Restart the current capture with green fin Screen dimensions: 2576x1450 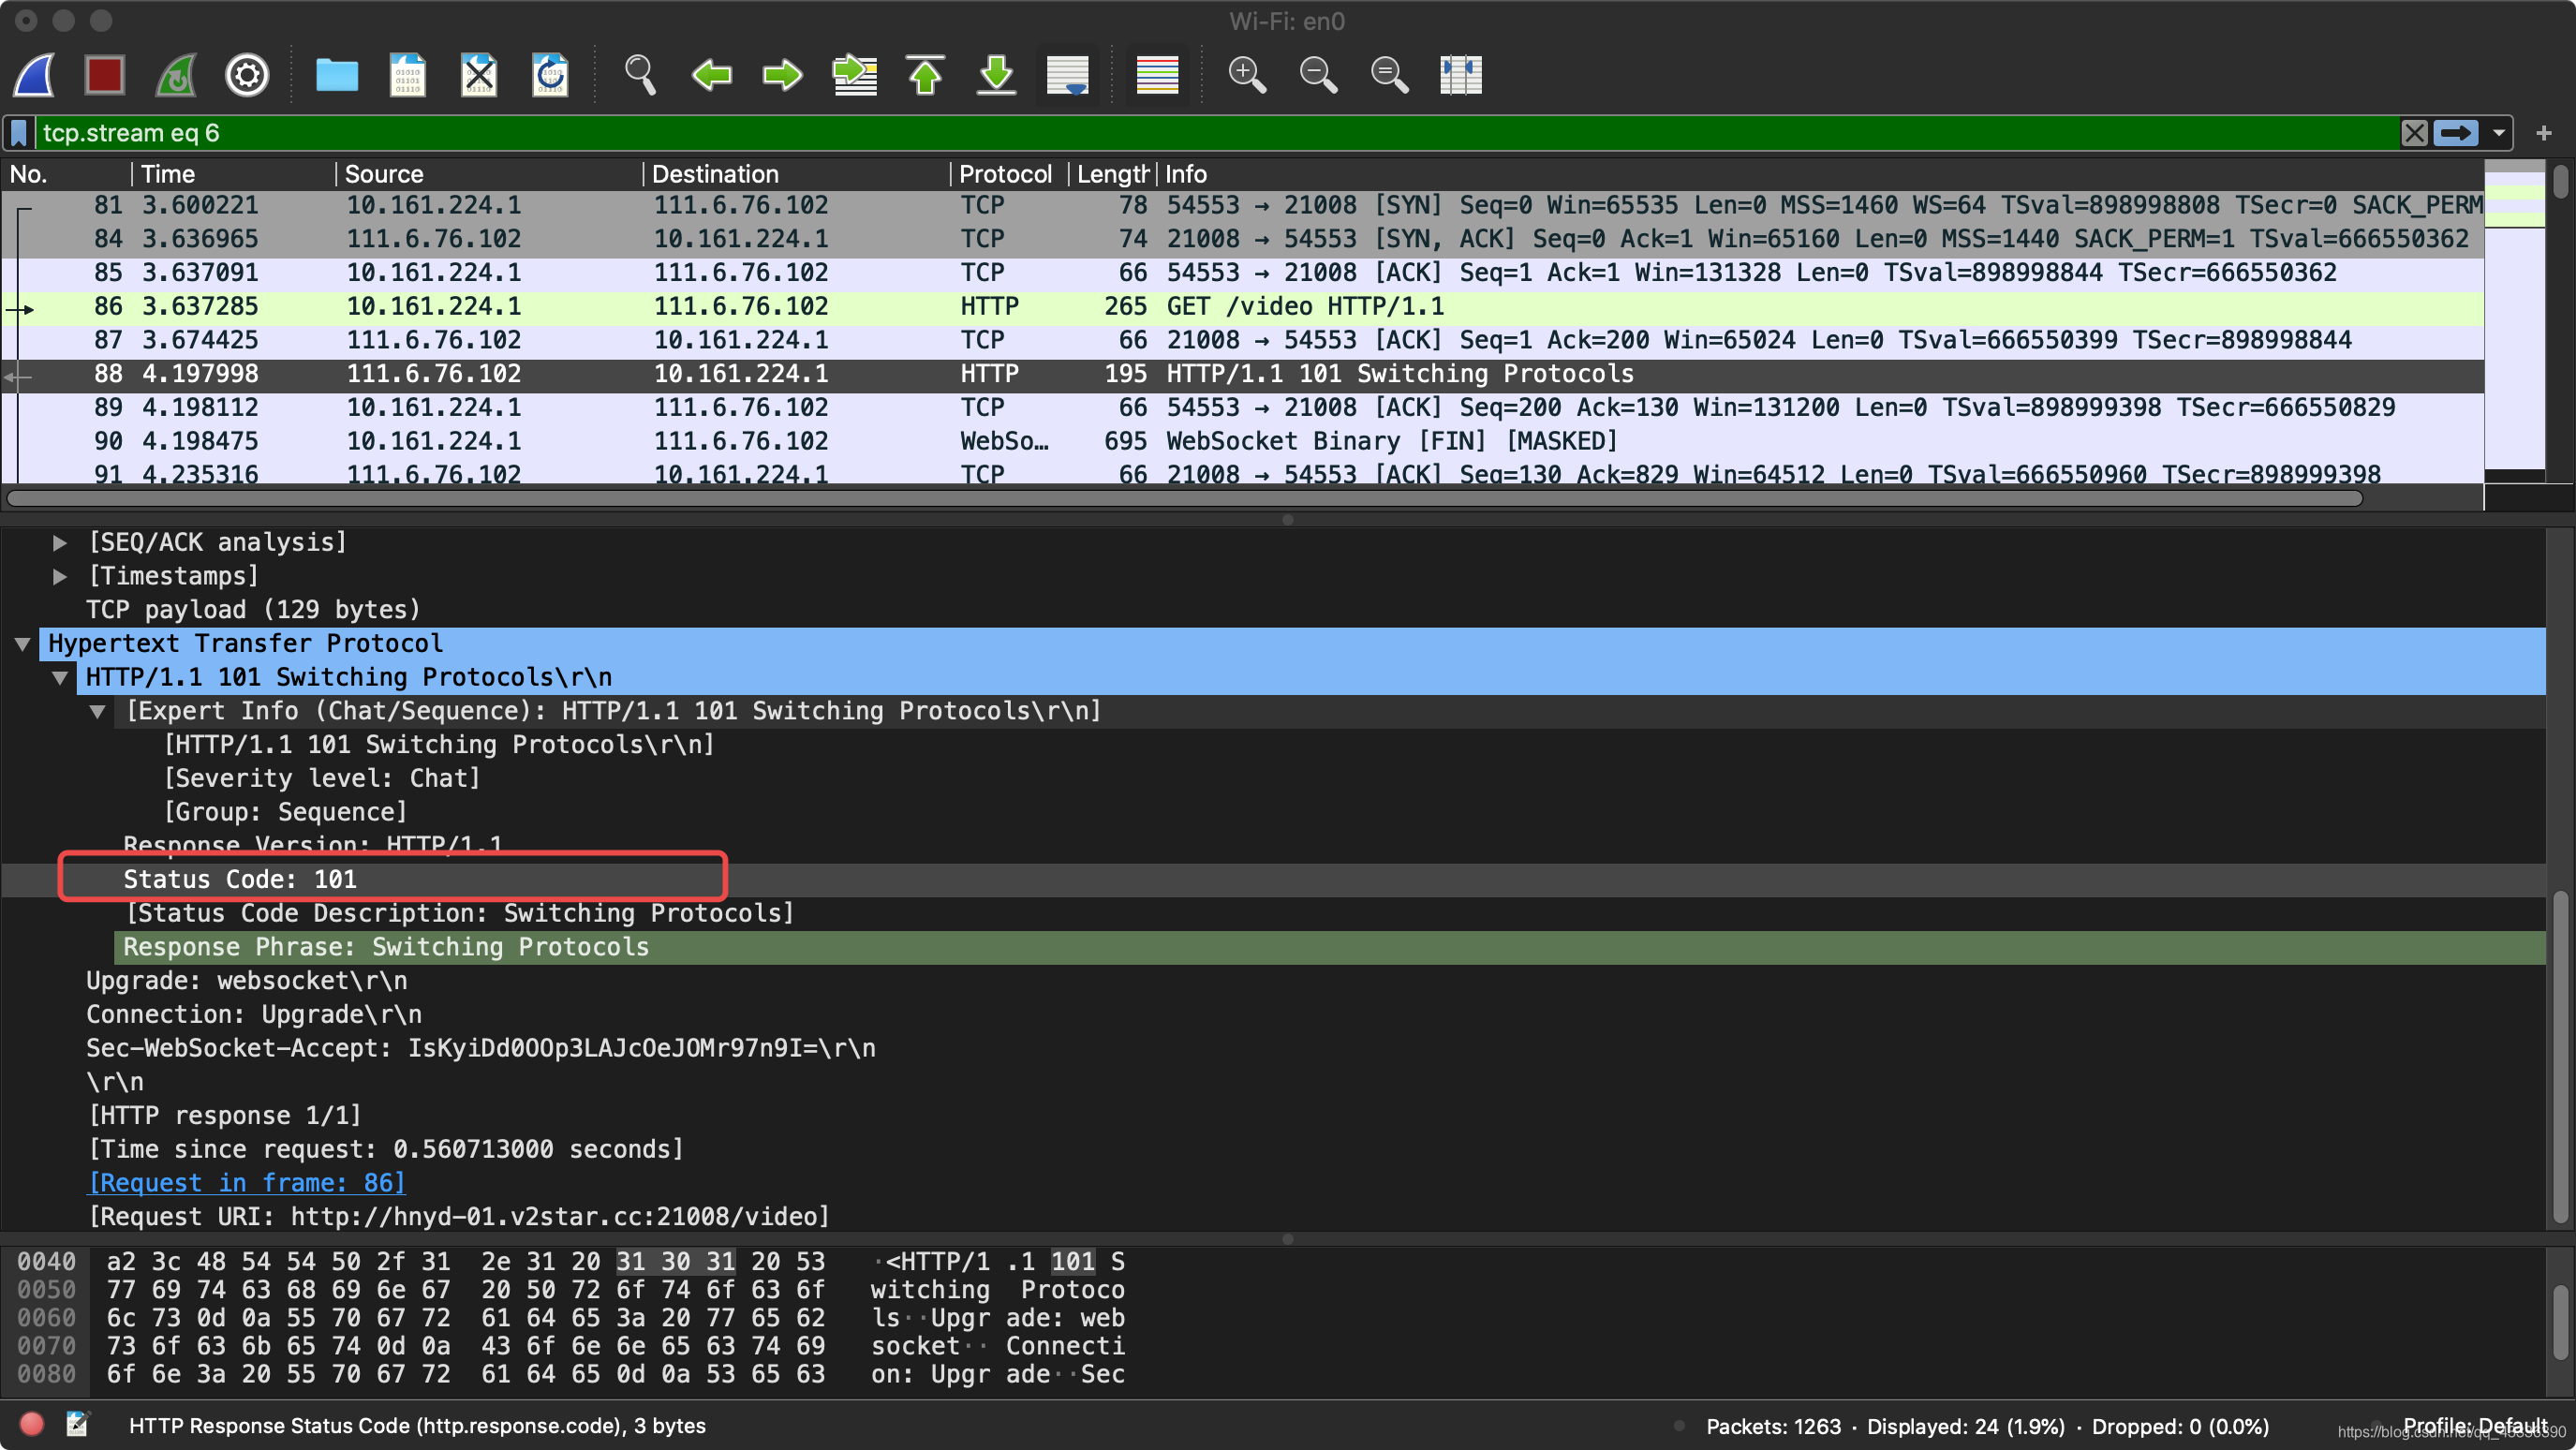176,75
